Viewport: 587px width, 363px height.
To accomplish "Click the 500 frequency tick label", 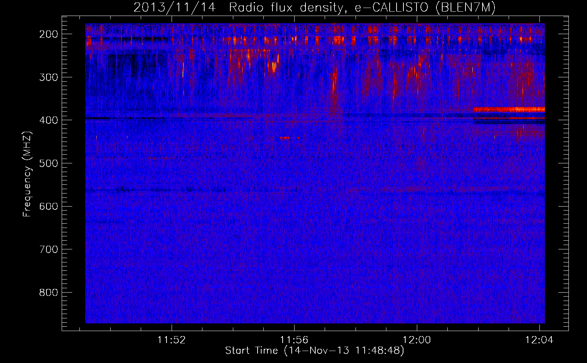I will point(49,163).
